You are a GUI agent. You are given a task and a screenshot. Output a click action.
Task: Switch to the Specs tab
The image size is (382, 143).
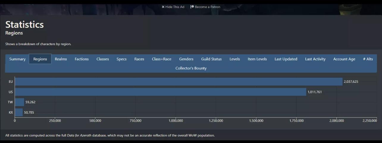coord(121,59)
